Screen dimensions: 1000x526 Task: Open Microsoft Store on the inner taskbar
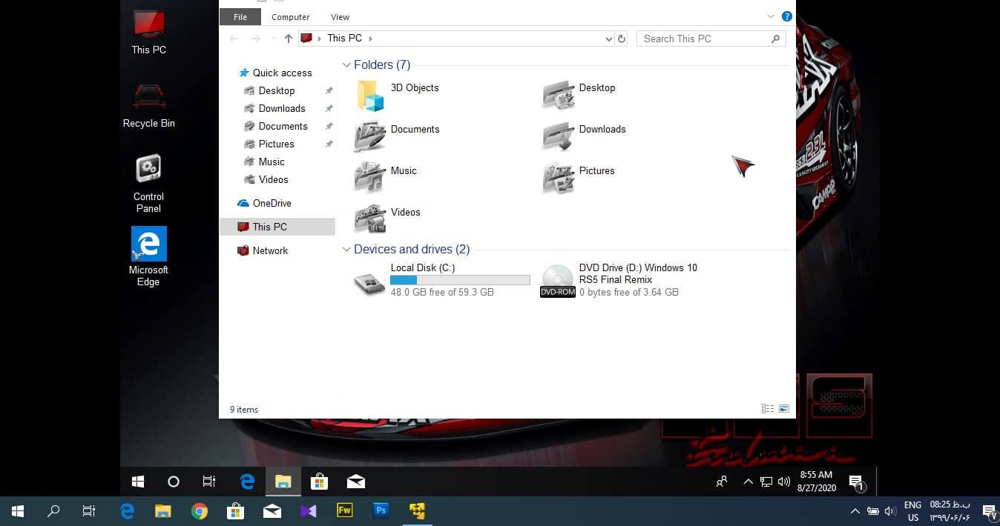(x=319, y=482)
